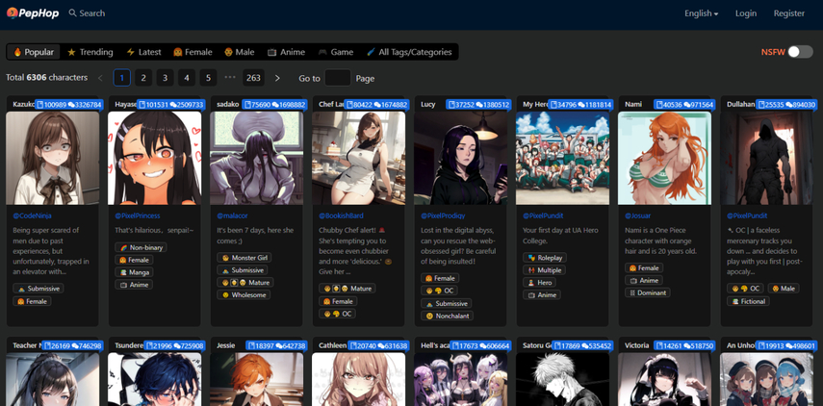Visit the @PixelProdigy creator profile
Viewport: 823px width, 406px height.
click(443, 216)
